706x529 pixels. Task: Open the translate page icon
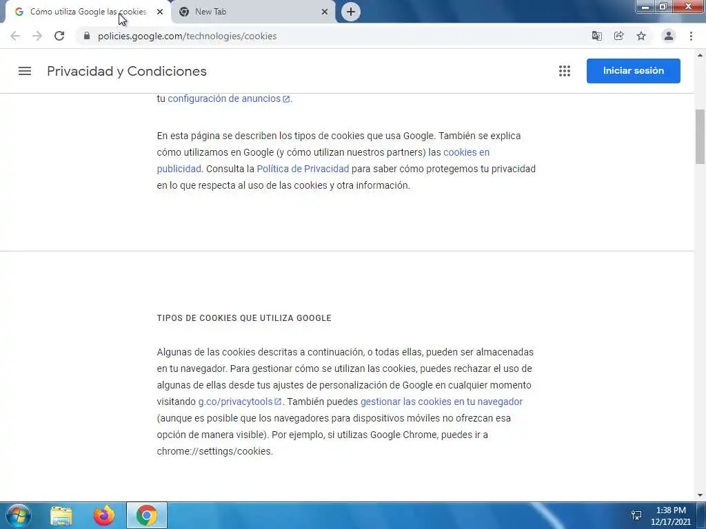coord(596,36)
